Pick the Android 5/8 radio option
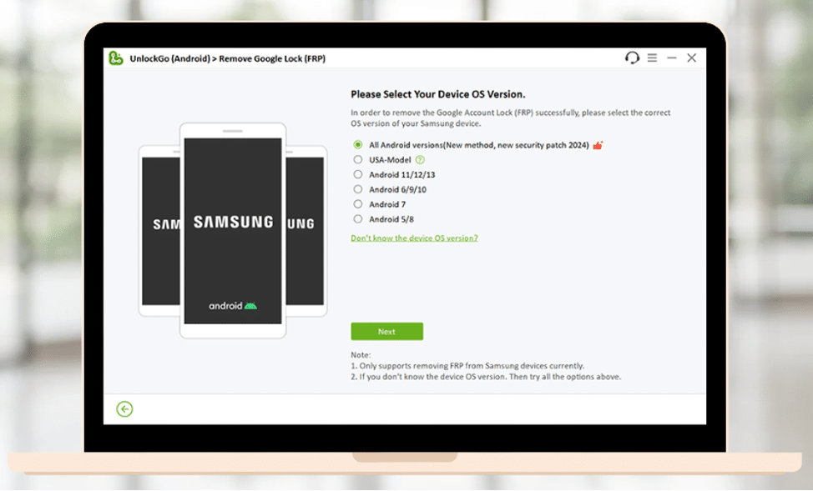The width and height of the screenshot is (813, 491). (358, 219)
